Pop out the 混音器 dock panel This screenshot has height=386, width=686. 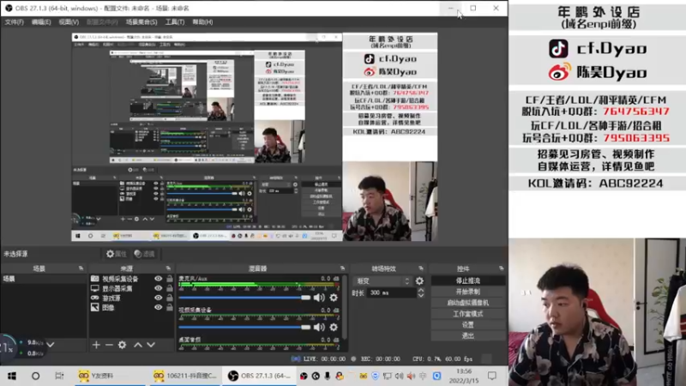tap(342, 268)
